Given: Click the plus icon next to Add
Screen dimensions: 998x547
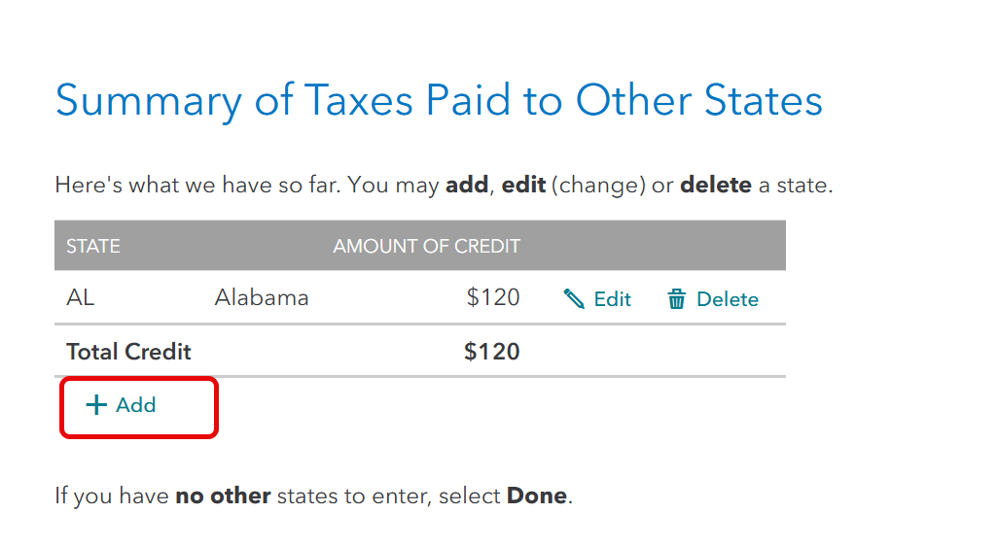Looking at the screenshot, I should 96,404.
